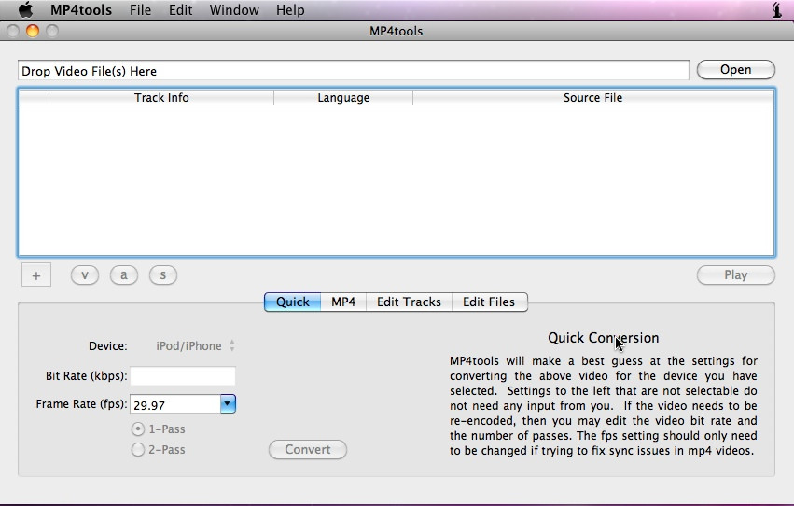This screenshot has width=794, height=506.
Task: Click the Convert button
Action: [x=308, y=449]
